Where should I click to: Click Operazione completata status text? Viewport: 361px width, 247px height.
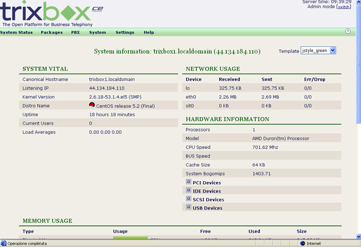pyautogui.click(x=27, y=243)
